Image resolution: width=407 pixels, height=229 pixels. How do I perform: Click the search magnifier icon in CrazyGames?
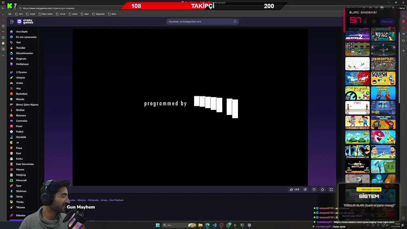point(235,22)
